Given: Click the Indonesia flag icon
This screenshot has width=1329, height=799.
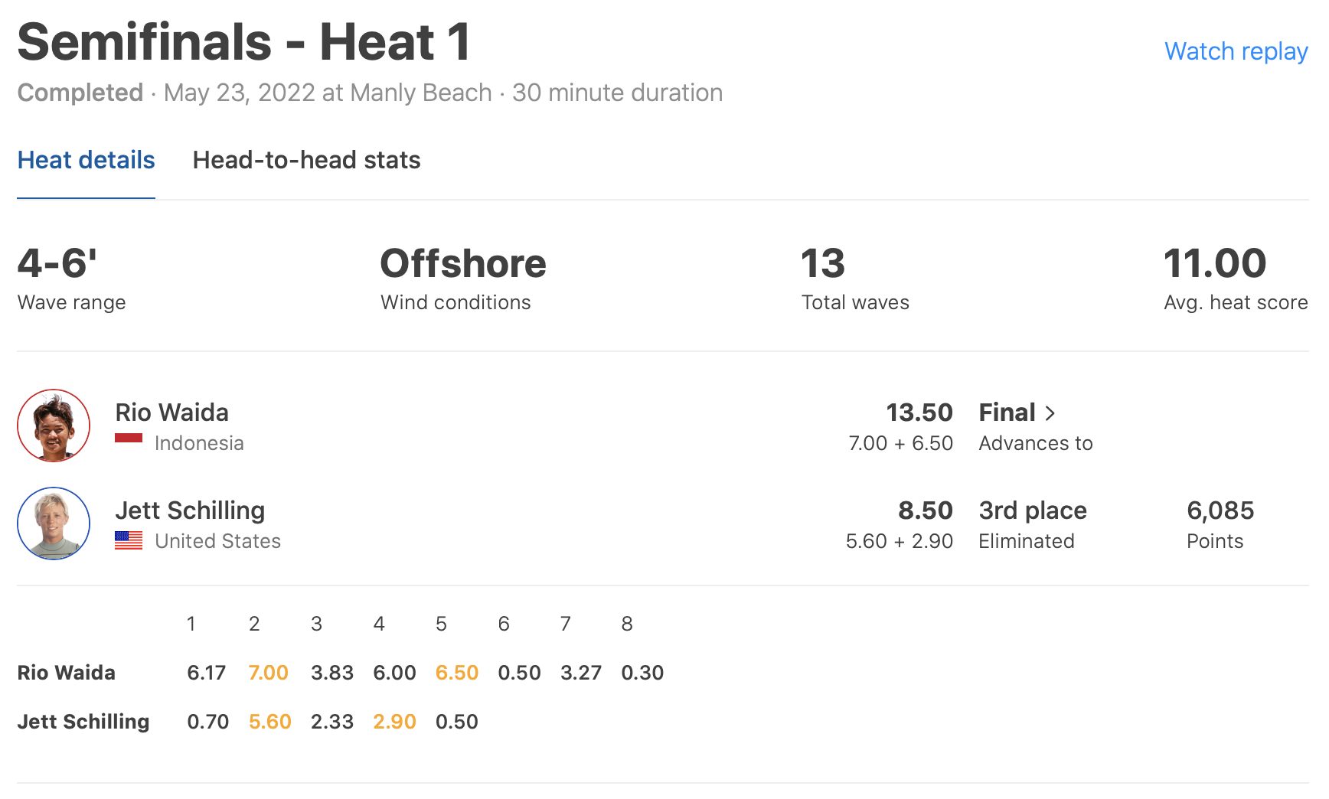Looking at the screenshot, I should pyautogui.click(x=129, y=439).
